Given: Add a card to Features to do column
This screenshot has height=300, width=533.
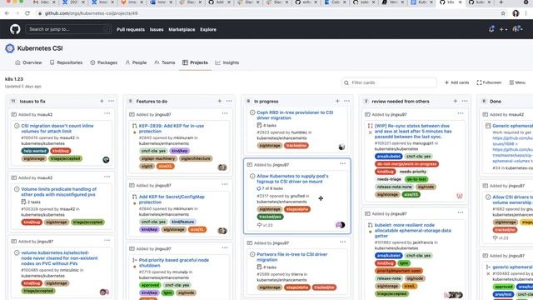Looking at the screenshot, I should pyautogui.click(x=220, y=101).
